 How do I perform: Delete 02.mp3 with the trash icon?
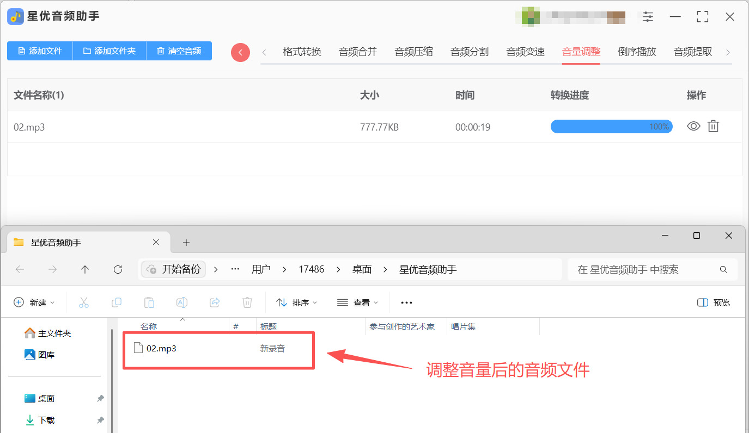click(713, 126)
